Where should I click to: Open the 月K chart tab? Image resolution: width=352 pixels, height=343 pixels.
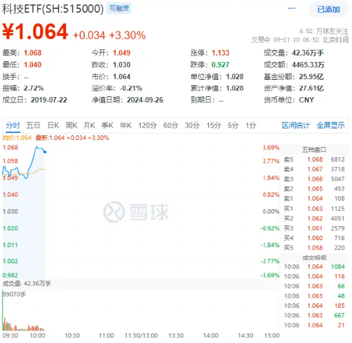[89, 125]
